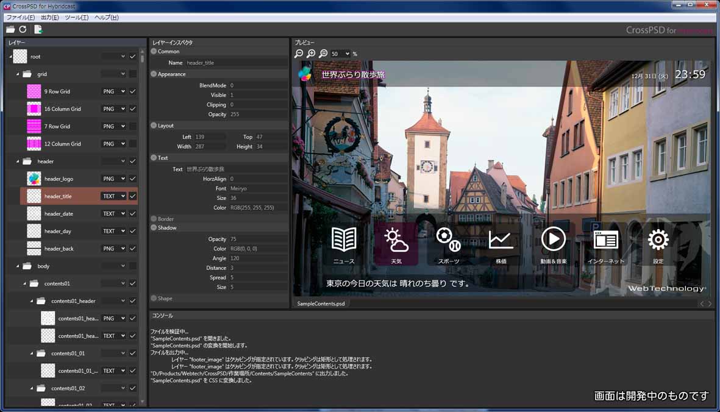Click the Appearance section round icon
Screen dimensions: 720x412
click(x=154, y=74)
